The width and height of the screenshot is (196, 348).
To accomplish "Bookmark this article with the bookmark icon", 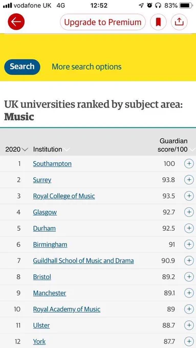I will pos(158,21).
